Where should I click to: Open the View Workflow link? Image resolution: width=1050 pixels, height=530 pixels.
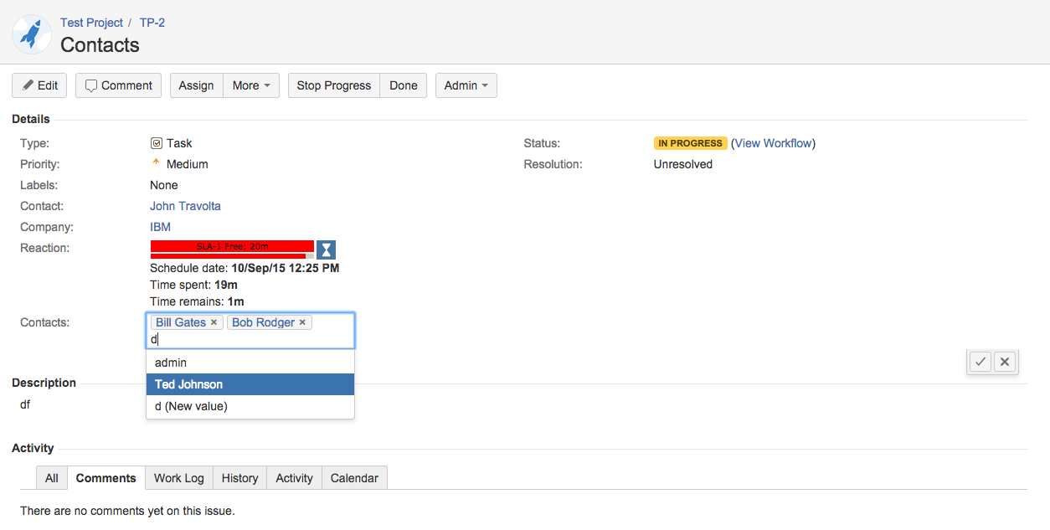coord(773,143)
